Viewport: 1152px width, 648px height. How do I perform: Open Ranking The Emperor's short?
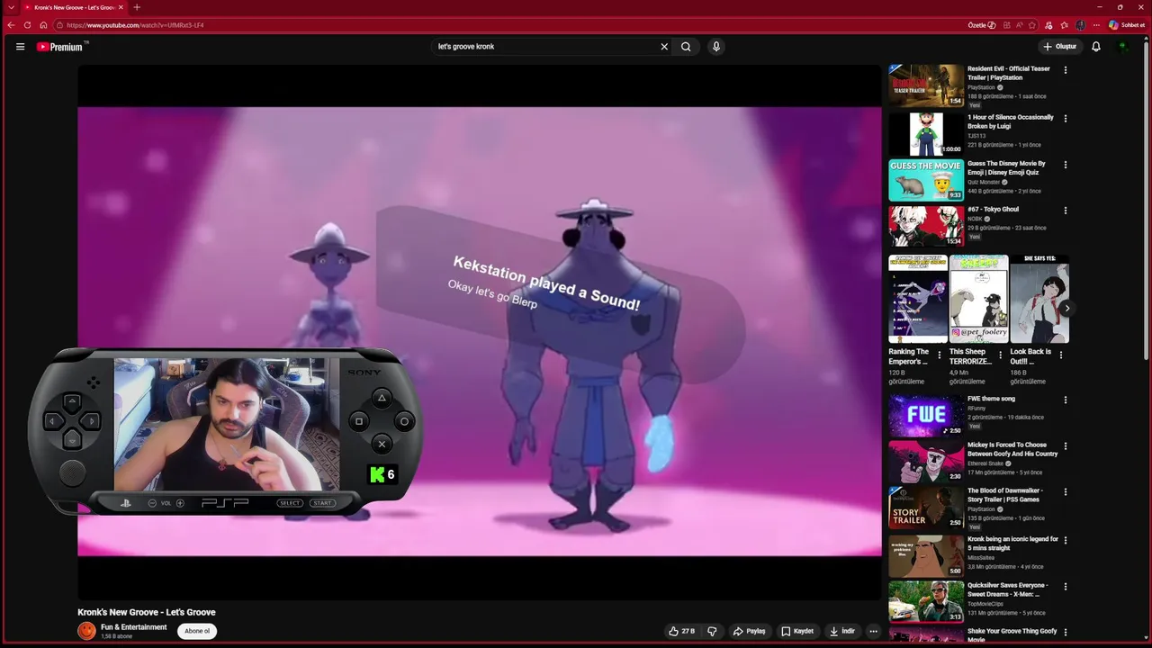pos(918,299)
